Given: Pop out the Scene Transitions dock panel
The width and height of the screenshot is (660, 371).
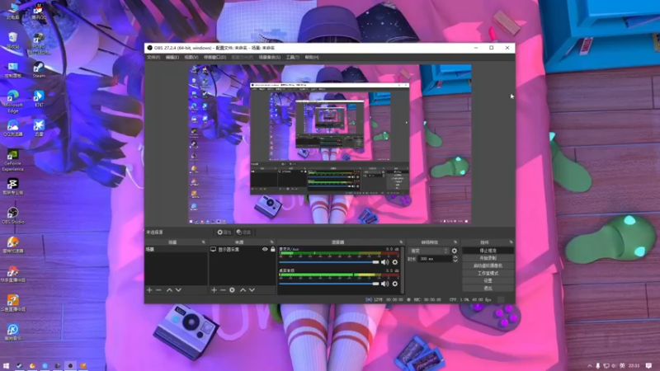Looking at the screenshot, I should (x=455, y=242).
